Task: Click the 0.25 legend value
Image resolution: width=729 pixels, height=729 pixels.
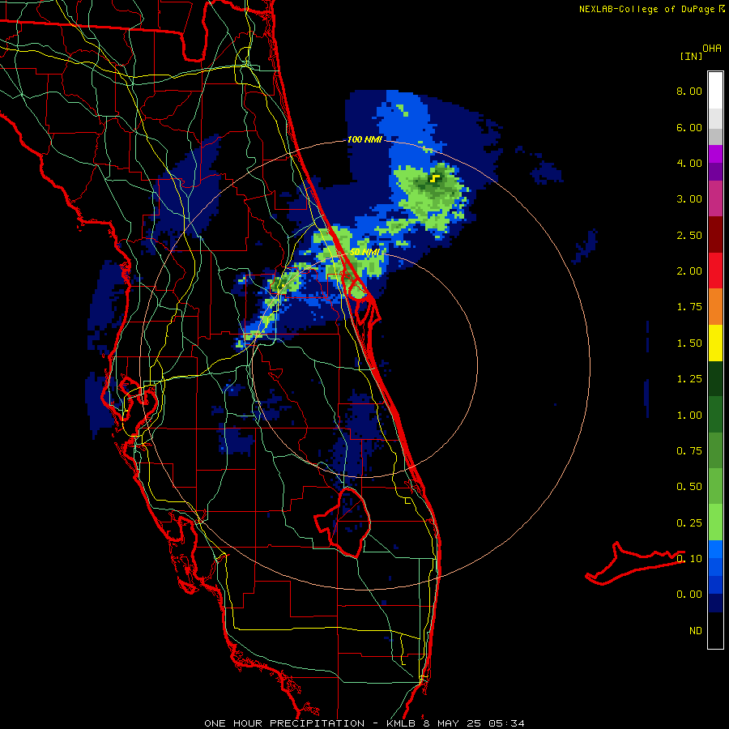Action: (689, 523)
